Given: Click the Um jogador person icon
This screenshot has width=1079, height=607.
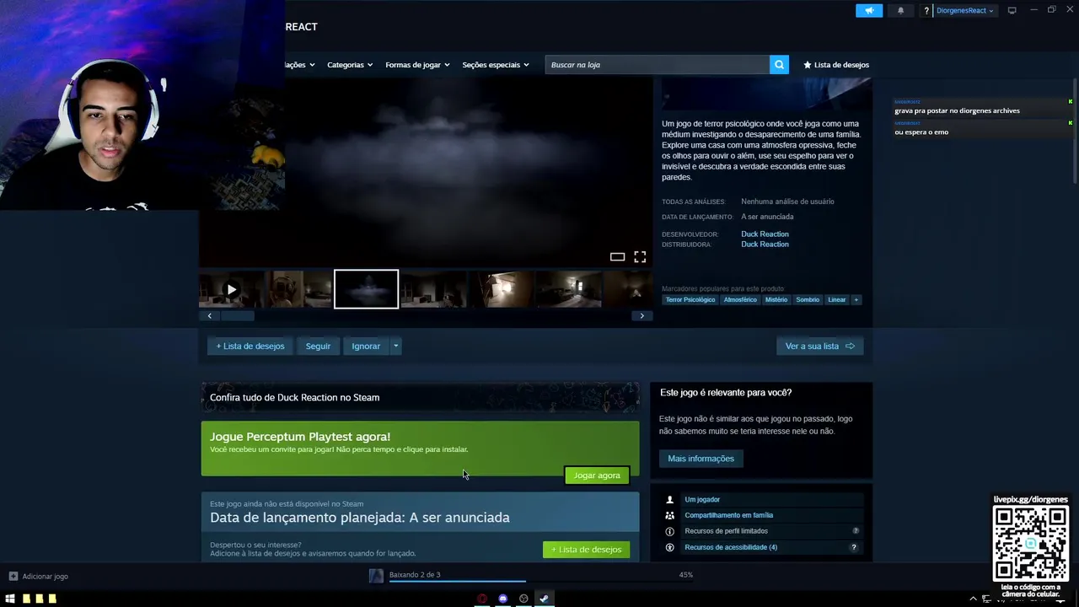Looking at the screenshot, I should (x=670, y=499).
